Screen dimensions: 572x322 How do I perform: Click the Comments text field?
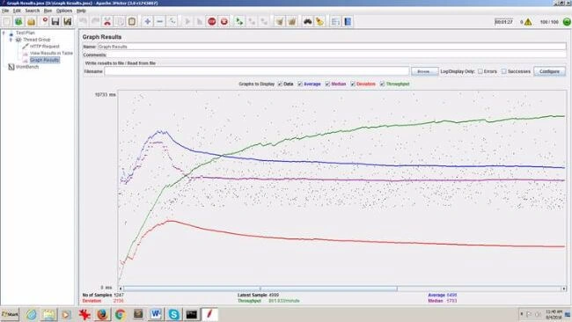pyautogui.click(x=336, y=55)
